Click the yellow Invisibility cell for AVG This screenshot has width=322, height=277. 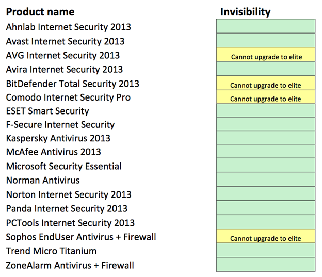coord(266,57)
